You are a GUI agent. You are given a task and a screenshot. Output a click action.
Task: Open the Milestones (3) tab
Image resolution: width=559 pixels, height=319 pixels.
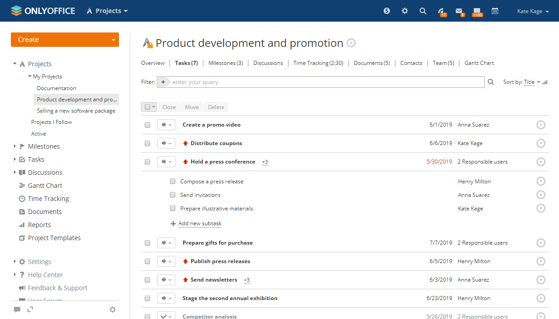pyautogui.click(x=225, y=63)
